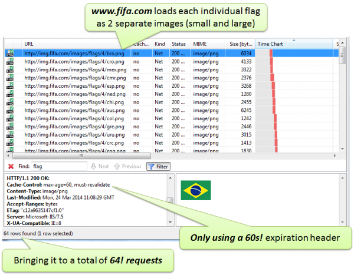Click the size value 1242
Viewport: 354px width, 275px height.
pyautogui.click(x=246, y=118)
